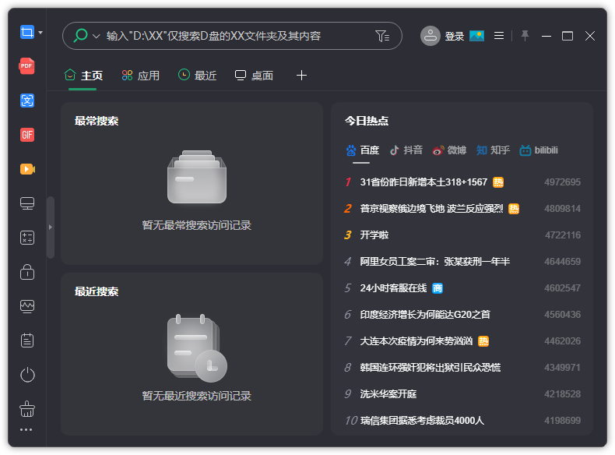Click the search filter icon
Image resolution: width=615 pixels, height=455 pixels.
(381, 36)
